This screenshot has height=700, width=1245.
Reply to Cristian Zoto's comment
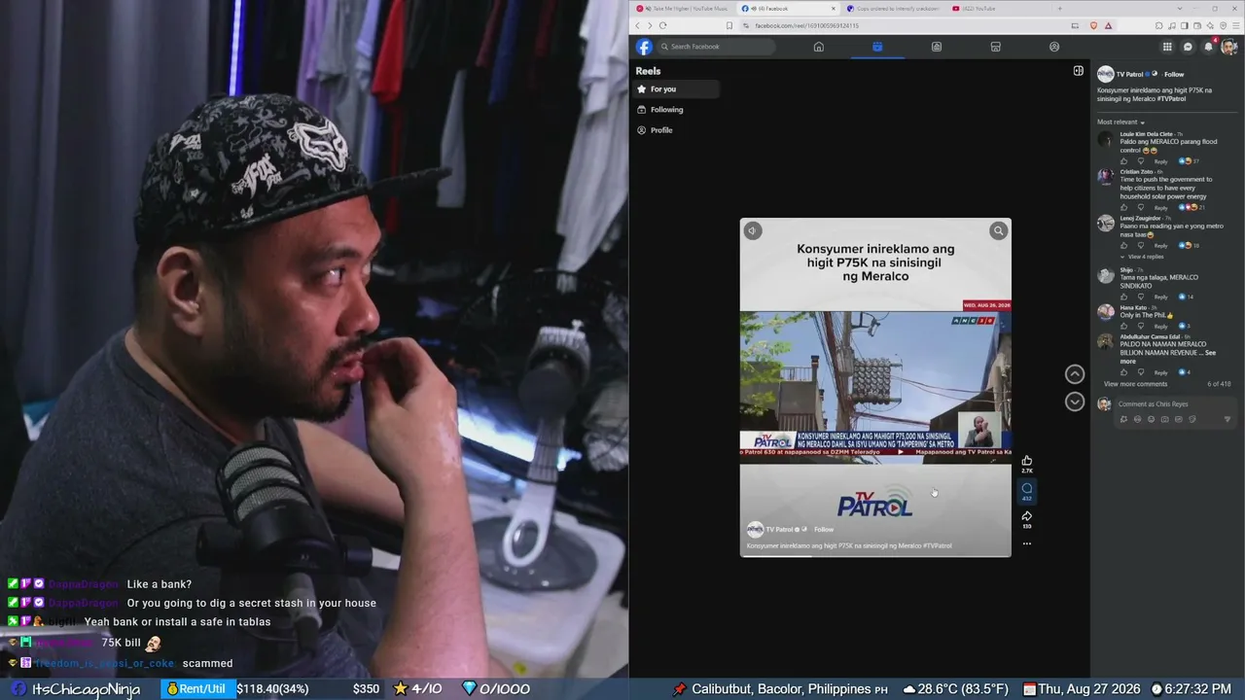coord(1160,207)
